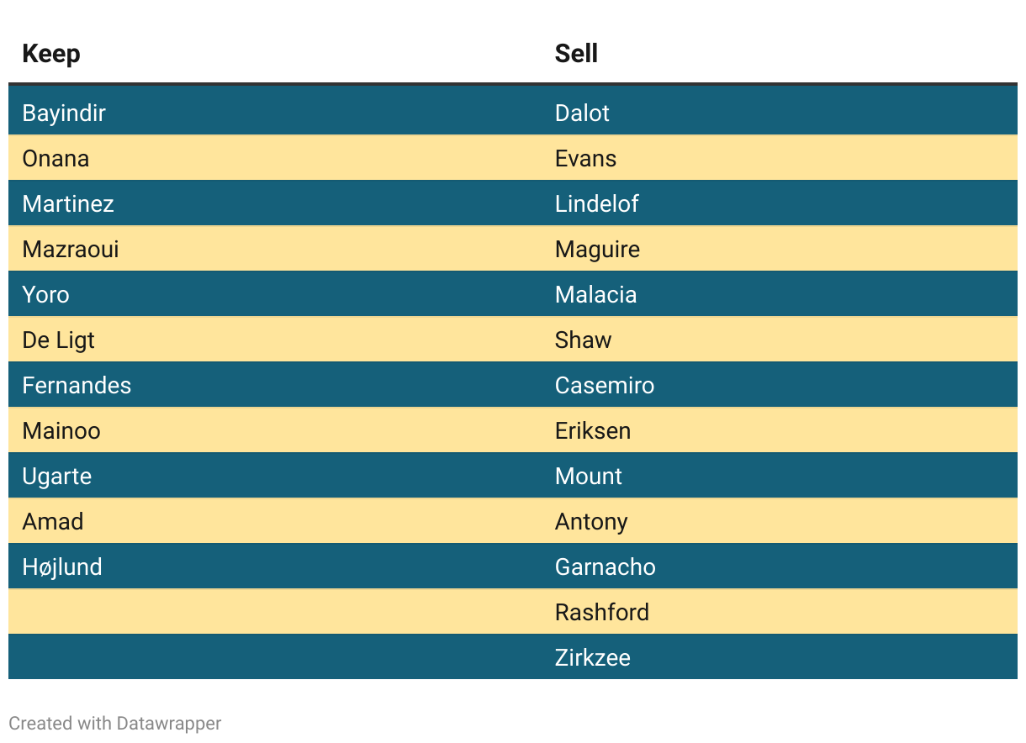1026x743 pixels.
Task: Select Garnacho in the Sell column
Action: (x=606, y=566)
